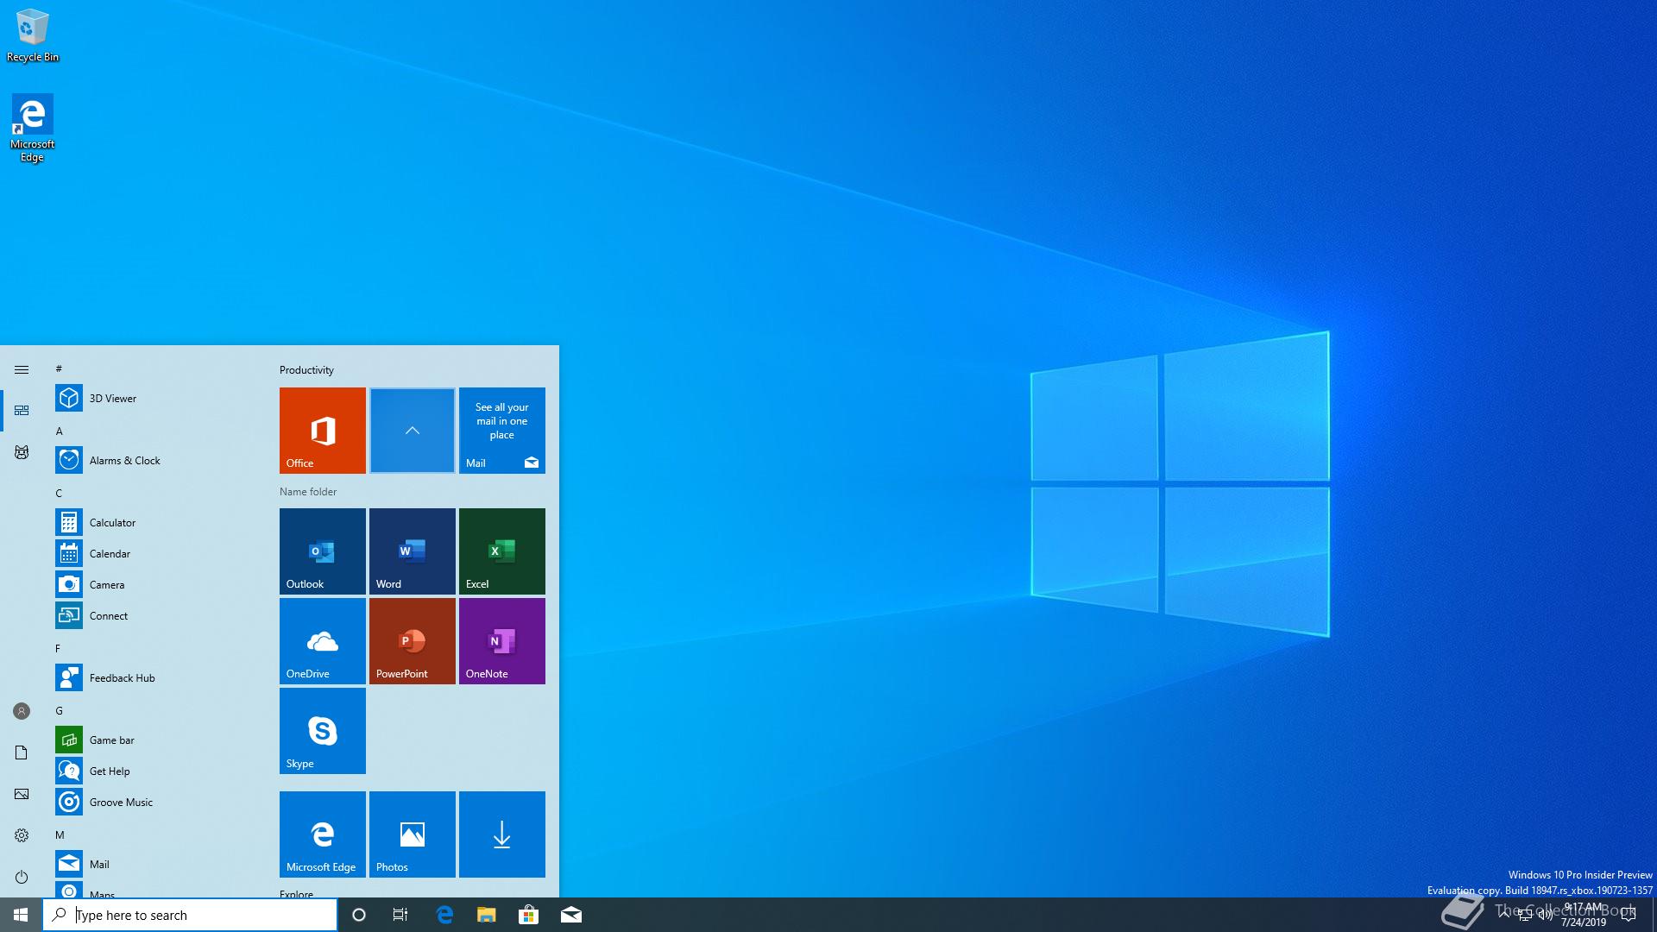Open File Explorer from the taskbar
This screenshot has height=932, width=1657.
487,915
